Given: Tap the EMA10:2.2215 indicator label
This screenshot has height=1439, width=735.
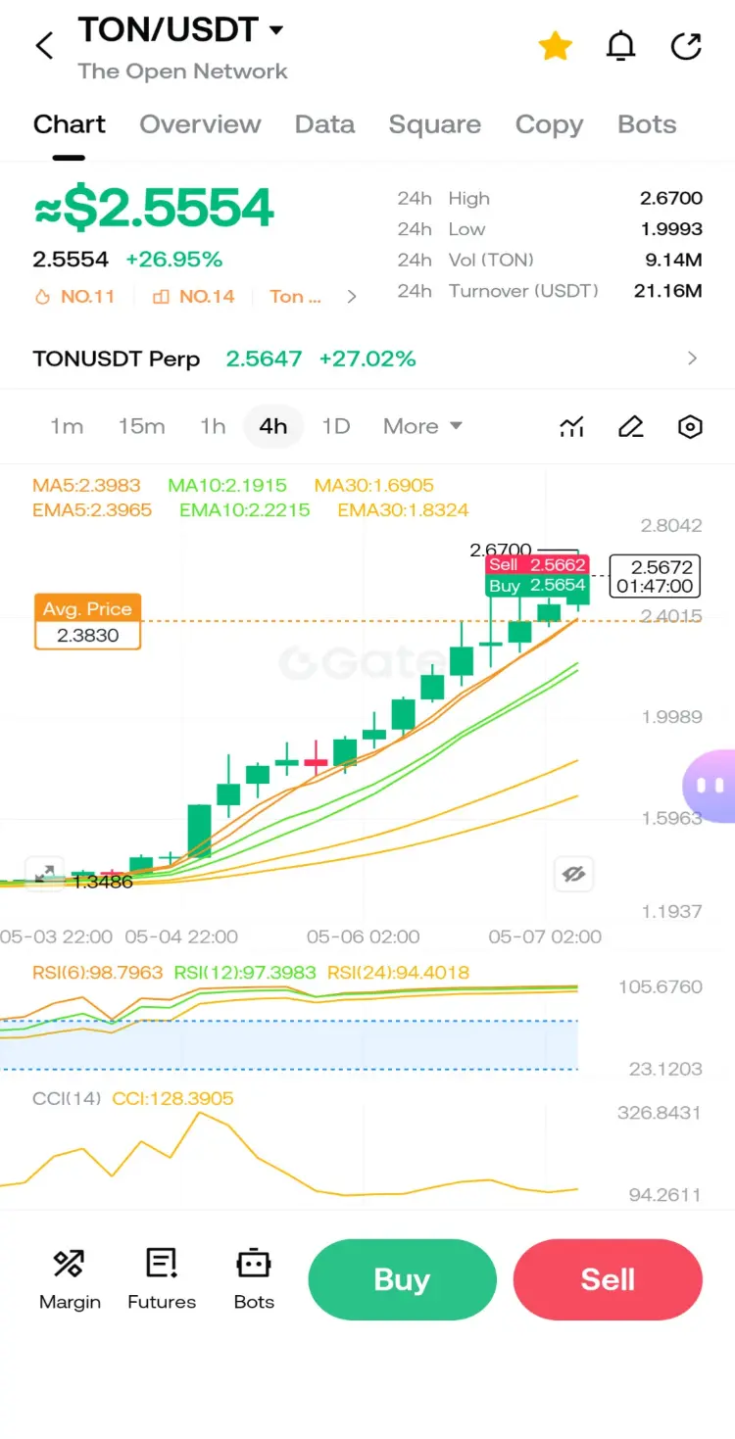Looking at the screenshot, I should [244, 509].
